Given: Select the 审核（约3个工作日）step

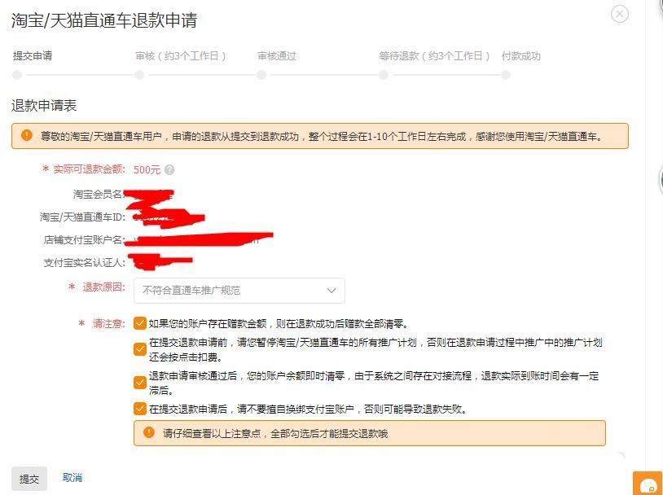Looking at the screenshot, I should click(x=181, y=56).
